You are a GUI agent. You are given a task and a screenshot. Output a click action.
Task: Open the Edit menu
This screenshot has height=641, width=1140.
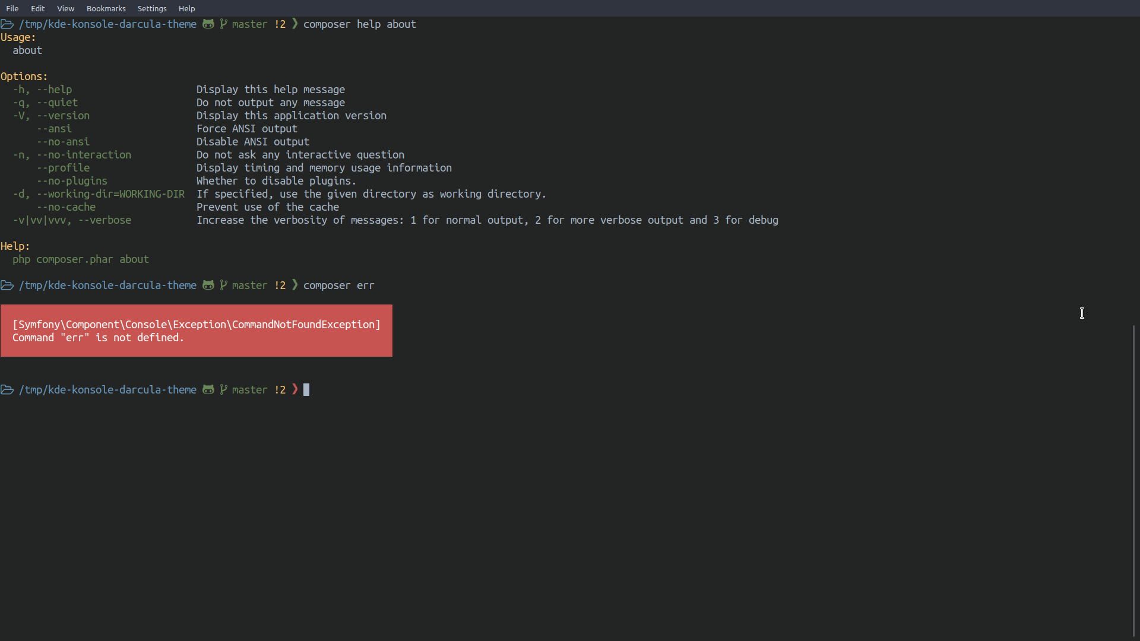point(38,8)
